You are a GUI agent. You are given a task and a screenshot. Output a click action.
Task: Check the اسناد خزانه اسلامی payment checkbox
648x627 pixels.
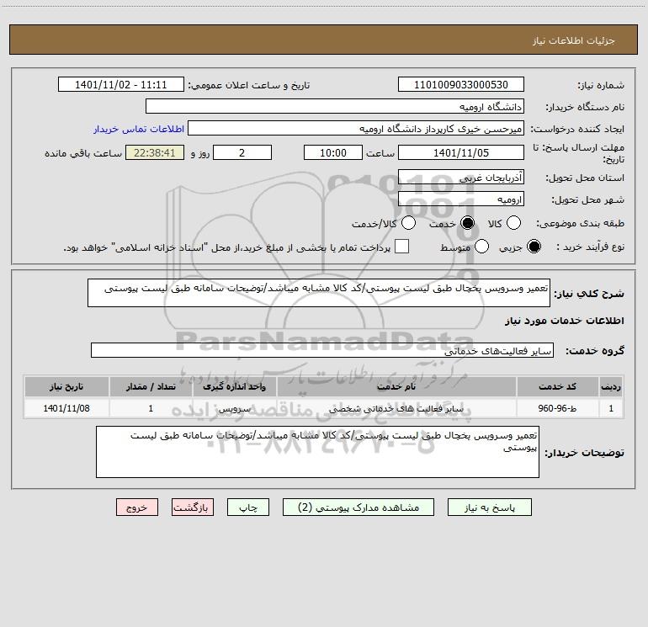point(401,247)
